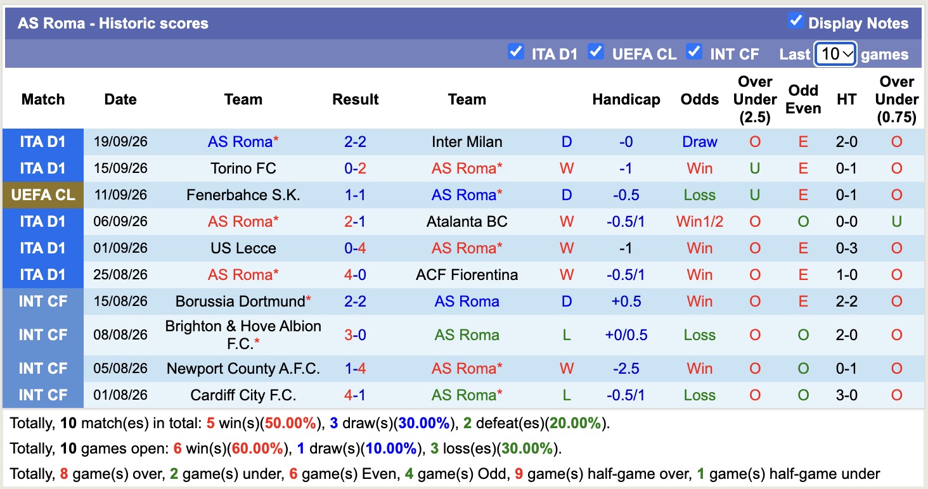Toggle the ITA D1 league filter checkbox

tap(516, 51)
